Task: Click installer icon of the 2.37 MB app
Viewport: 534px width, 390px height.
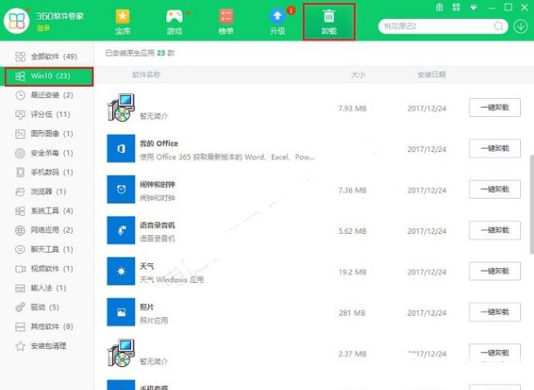Action: point(121,353)
